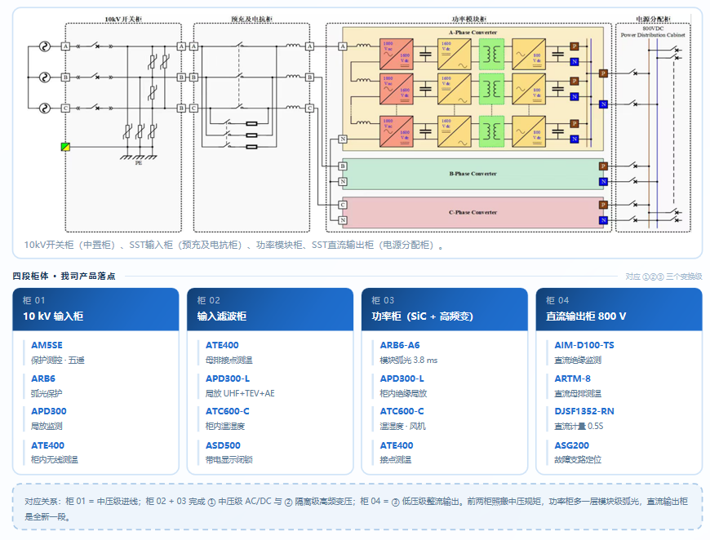Click the AC source symbol on phase C
Screen dimensions: 710x540
click(x=44, y=108)
